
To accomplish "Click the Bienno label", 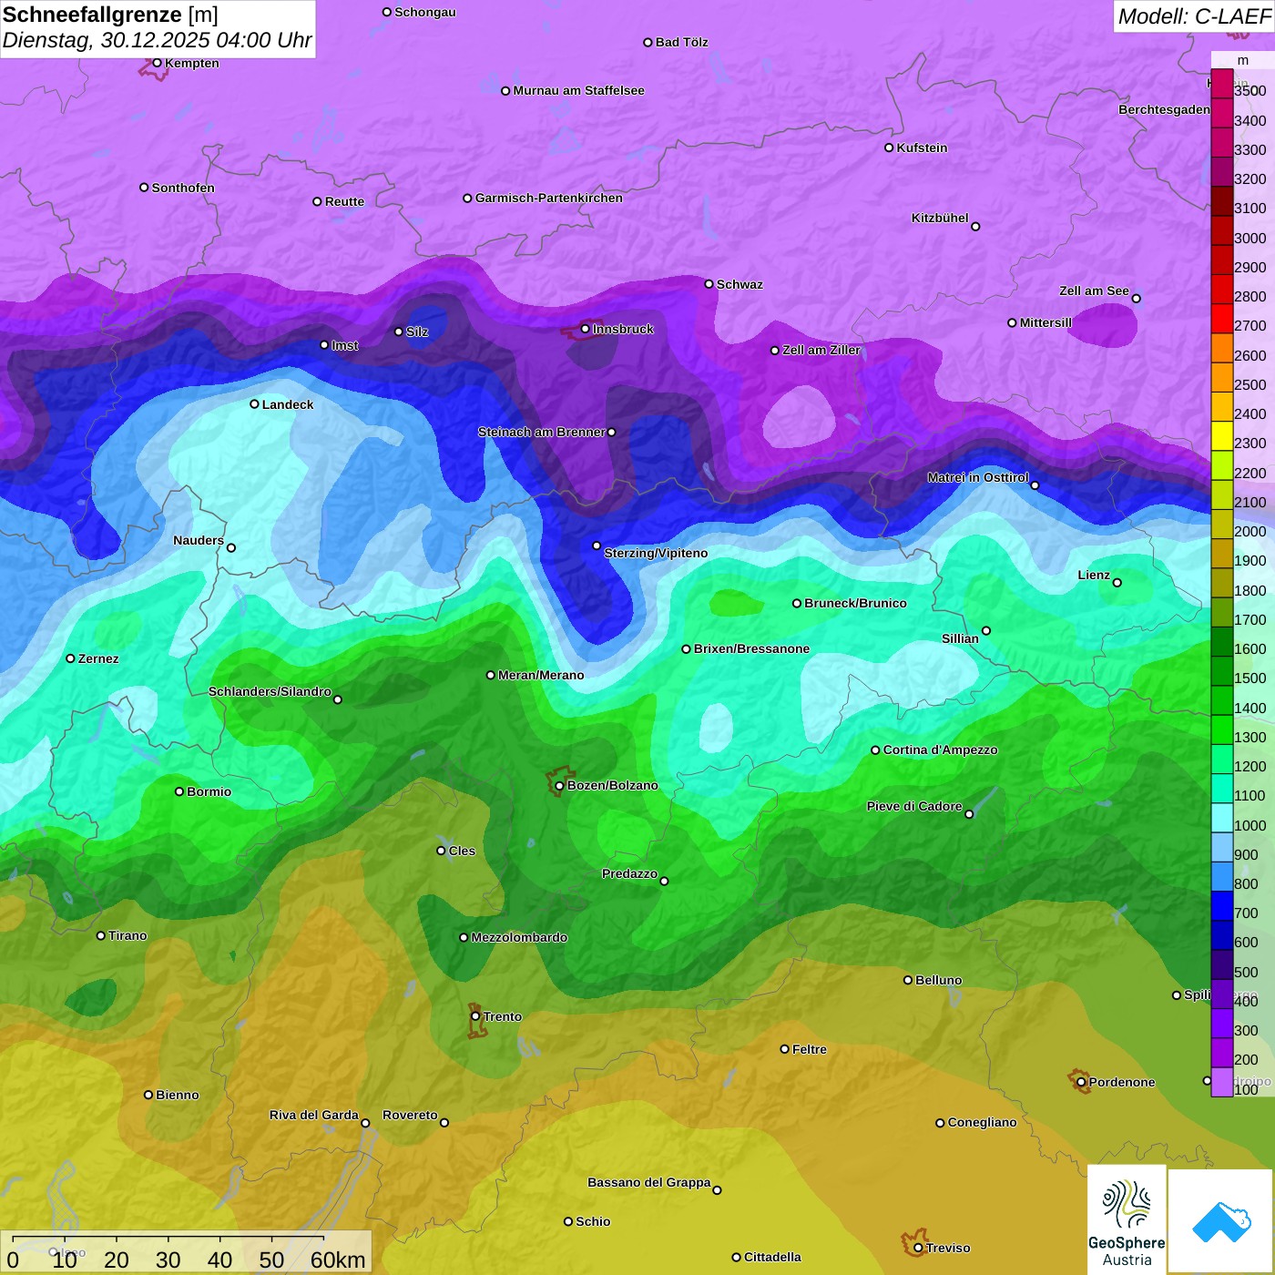I will pyautogui.click(x=177, y=1095).
